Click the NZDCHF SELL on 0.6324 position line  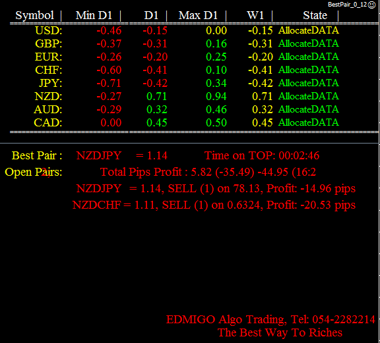point(214,205)
